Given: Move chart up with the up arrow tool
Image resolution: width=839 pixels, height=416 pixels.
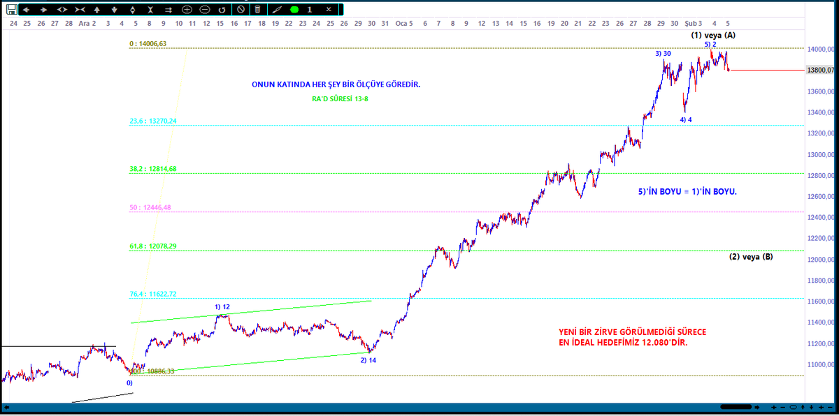Looking at the screenshot, I should [x=96, y=10].
